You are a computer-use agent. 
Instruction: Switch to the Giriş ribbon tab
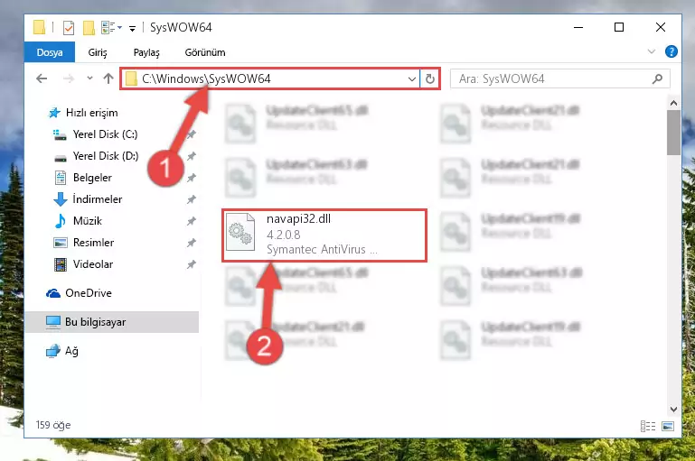tap(98, 52)
